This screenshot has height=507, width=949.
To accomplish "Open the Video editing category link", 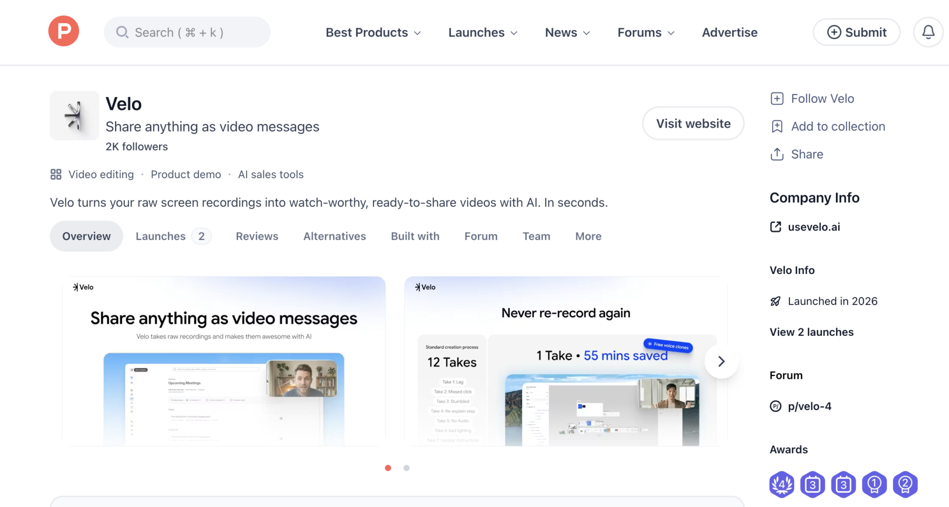I will (101, 174).
